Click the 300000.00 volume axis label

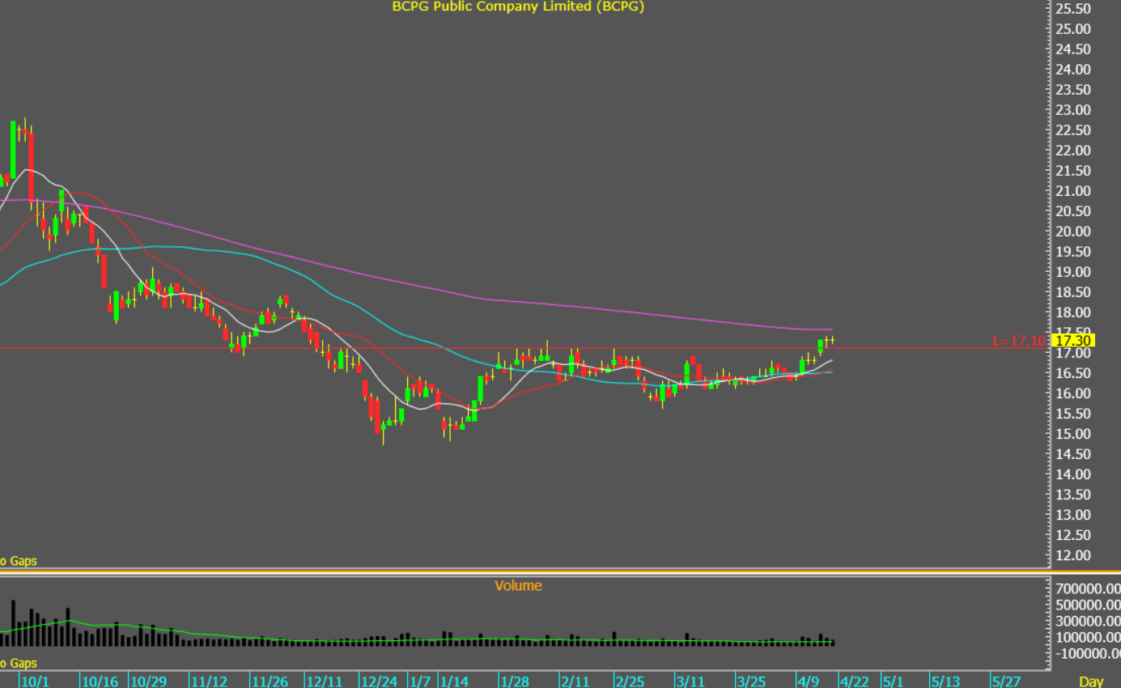[1088, 622]
